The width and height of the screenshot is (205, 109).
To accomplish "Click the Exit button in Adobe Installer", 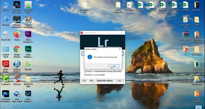I will pyautogui.click(x=119, y=81).
